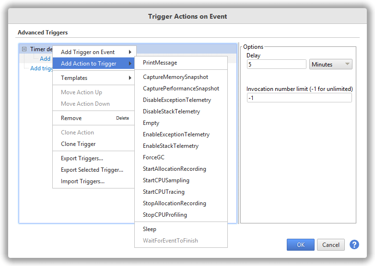Click the Cancel button
Viewport: 375px width, 266px height.
coord(331,244)
